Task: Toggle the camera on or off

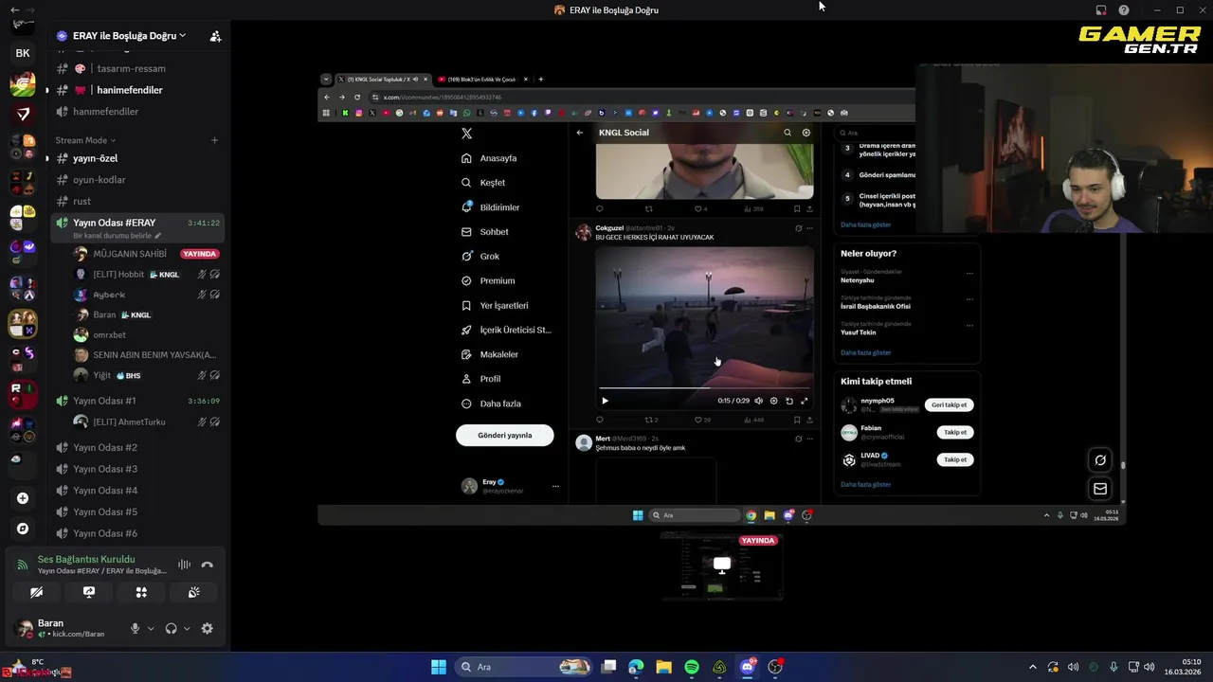Action: click(36, 592)
